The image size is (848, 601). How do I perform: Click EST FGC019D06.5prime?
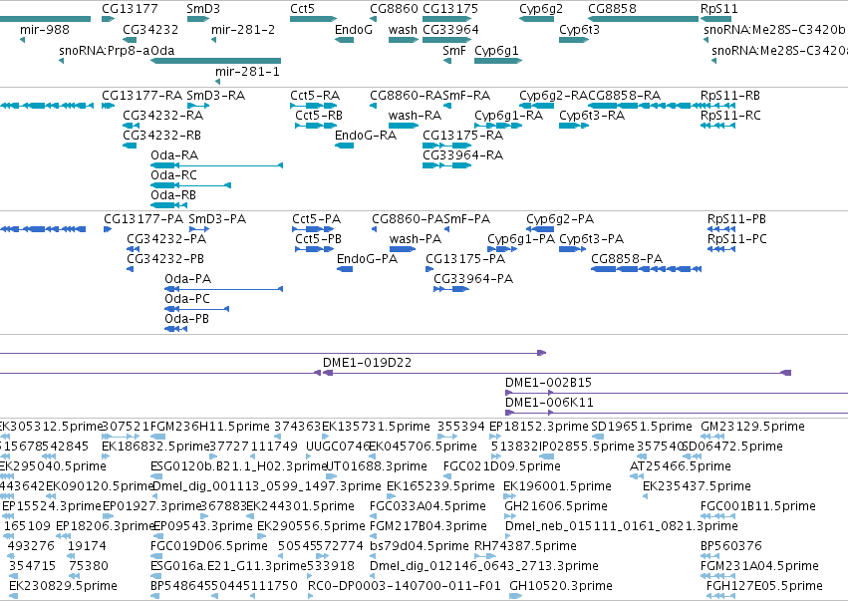(208, 546)
